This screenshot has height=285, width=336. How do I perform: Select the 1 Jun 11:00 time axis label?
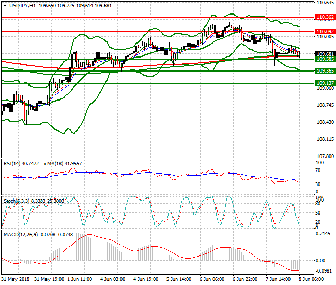80,279
